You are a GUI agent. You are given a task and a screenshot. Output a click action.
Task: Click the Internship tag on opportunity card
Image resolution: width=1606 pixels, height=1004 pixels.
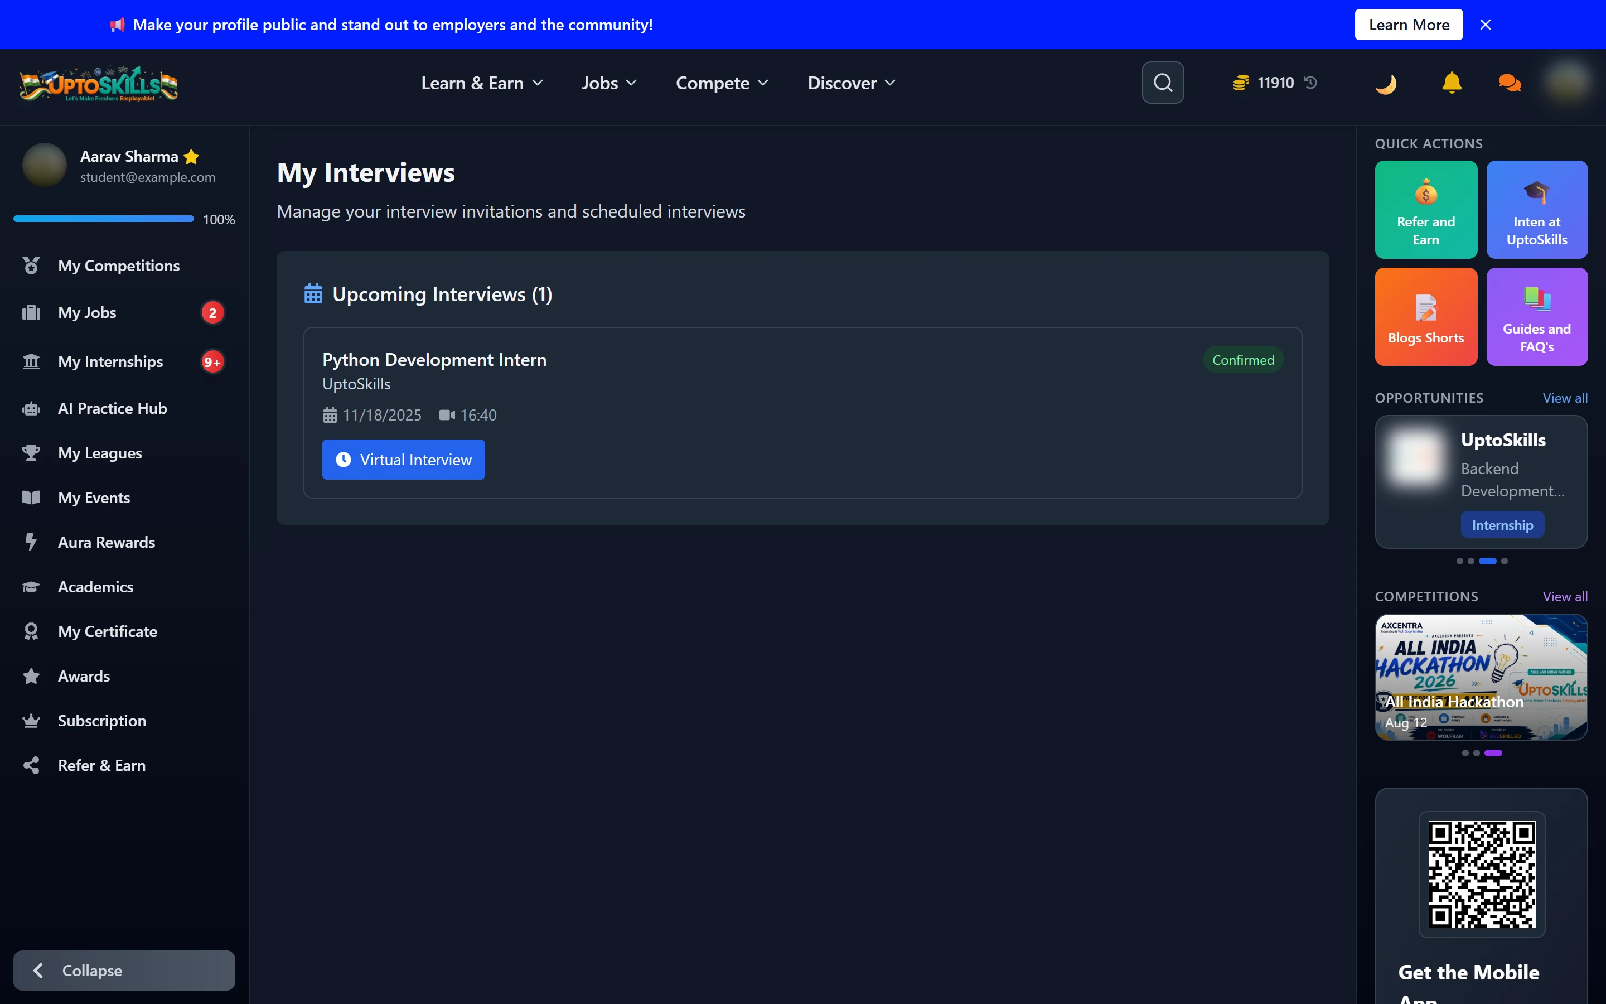[x=1502, y=525]
